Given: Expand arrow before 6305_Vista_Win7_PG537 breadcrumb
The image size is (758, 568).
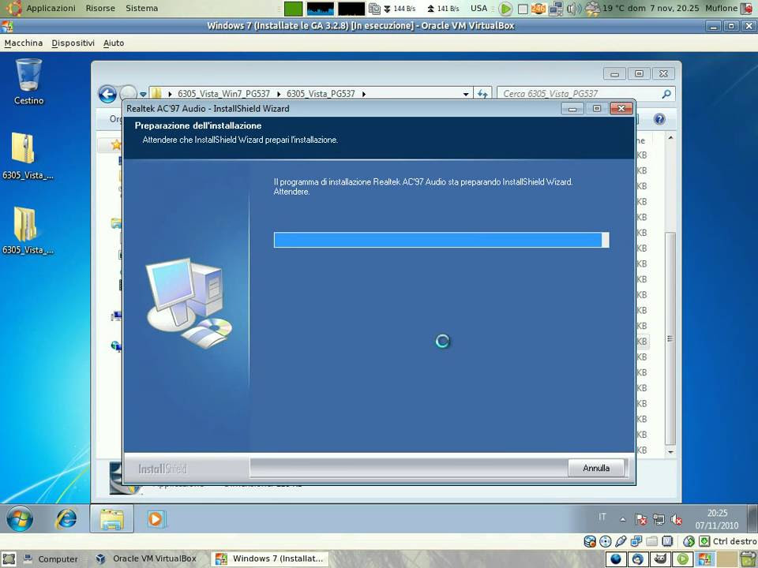Looking at the screenshot, I should [171, 94].
